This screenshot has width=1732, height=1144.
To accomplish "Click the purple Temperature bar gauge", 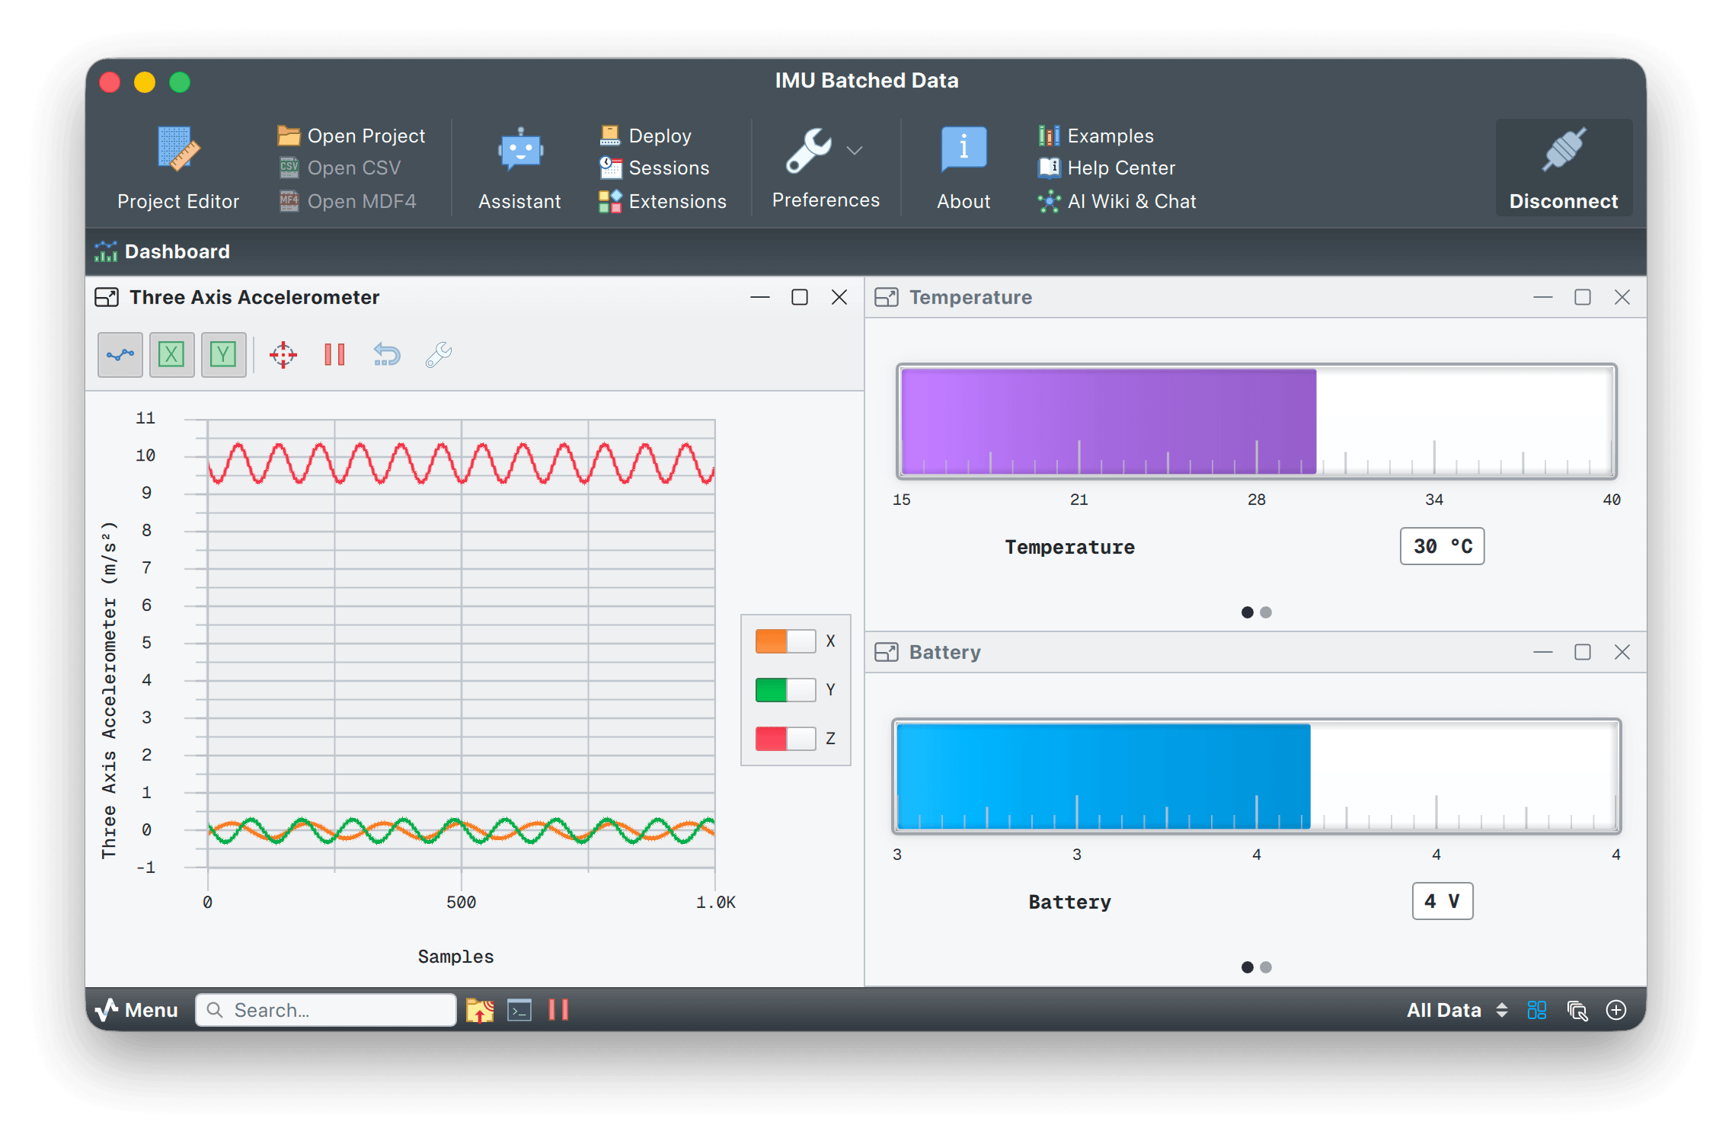I will (x=1257, y=421).
